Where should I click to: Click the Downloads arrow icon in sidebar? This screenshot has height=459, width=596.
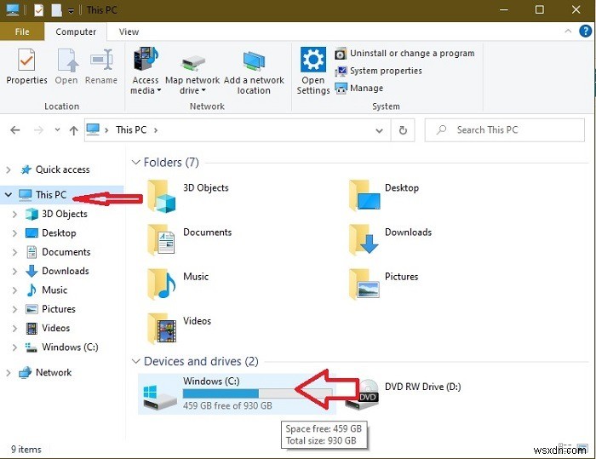32,271
